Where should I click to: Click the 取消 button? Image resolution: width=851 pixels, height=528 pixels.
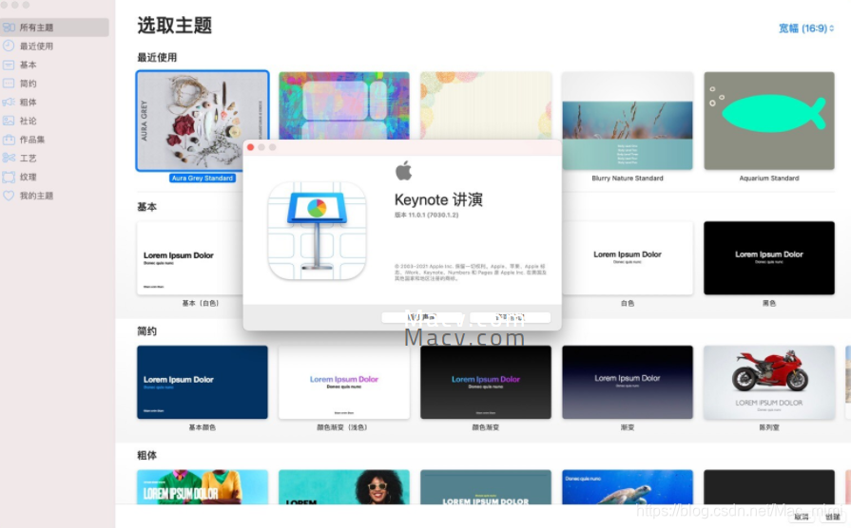801,517
